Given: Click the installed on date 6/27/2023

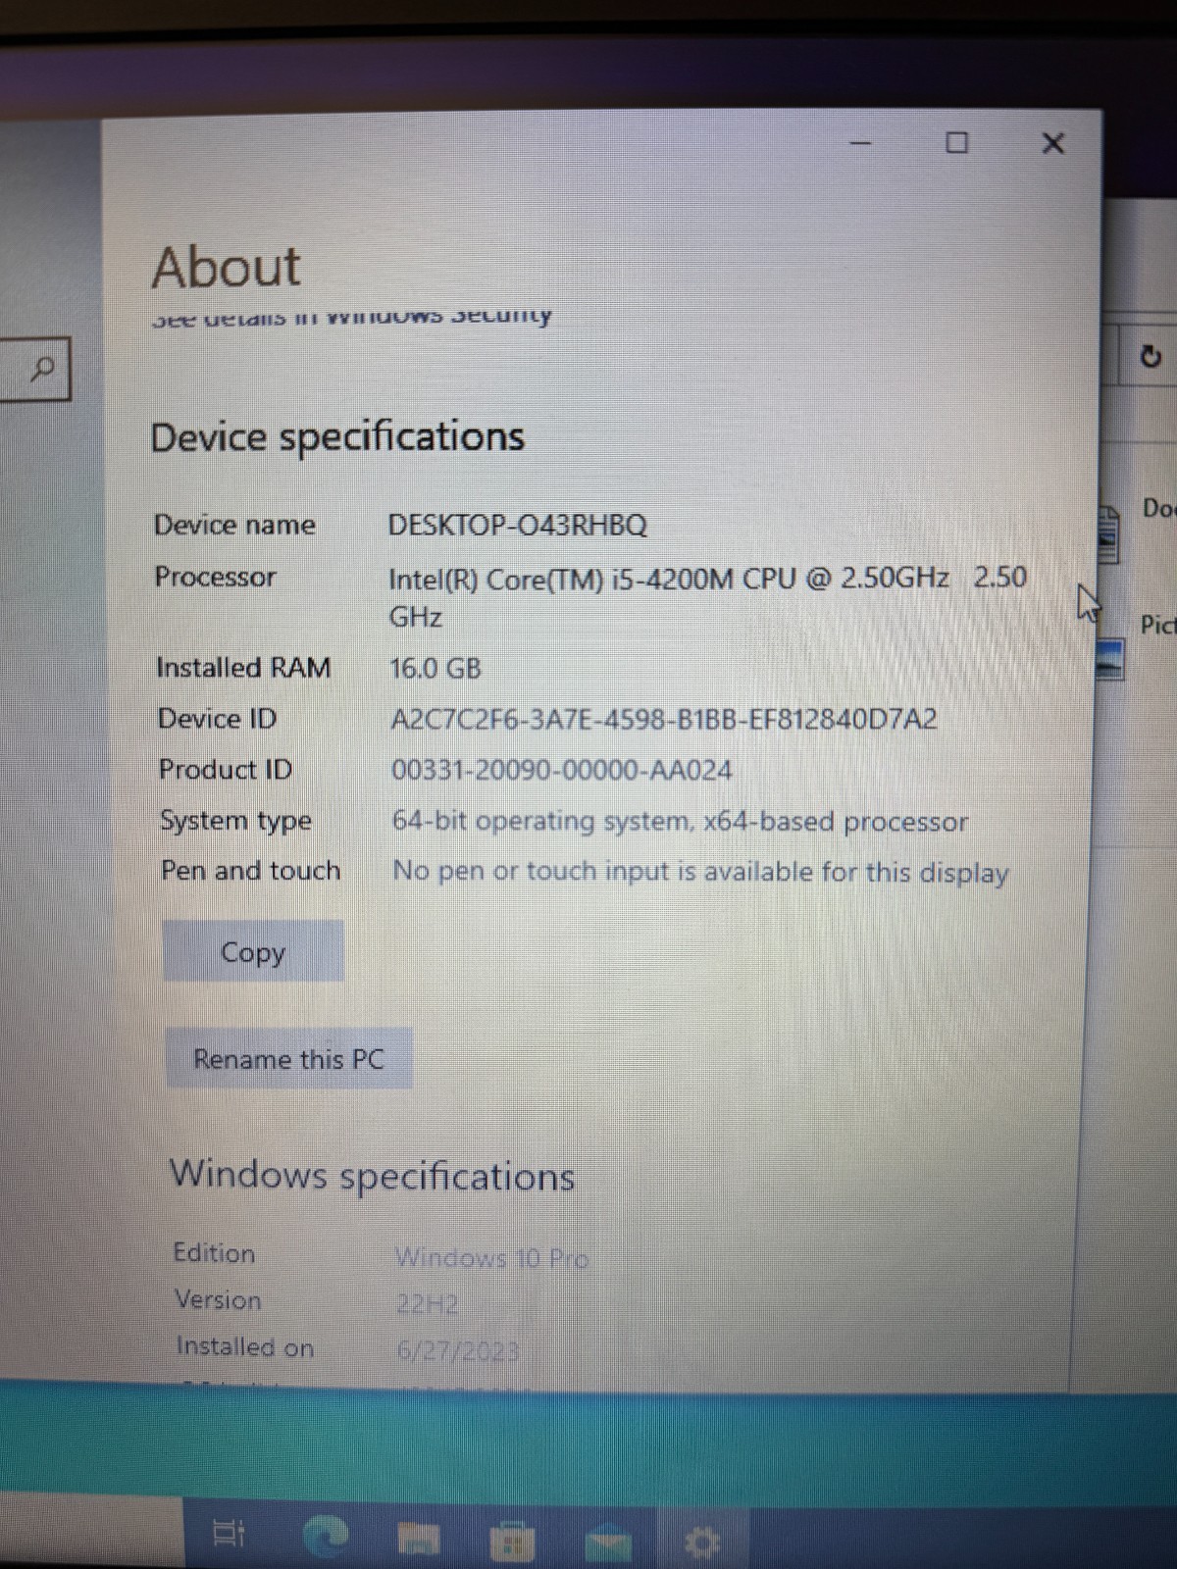Looking at the screenshot, I should point(457,1351).
